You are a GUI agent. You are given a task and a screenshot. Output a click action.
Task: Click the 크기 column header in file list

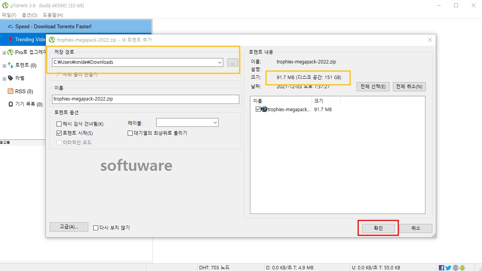coord(326,101)
